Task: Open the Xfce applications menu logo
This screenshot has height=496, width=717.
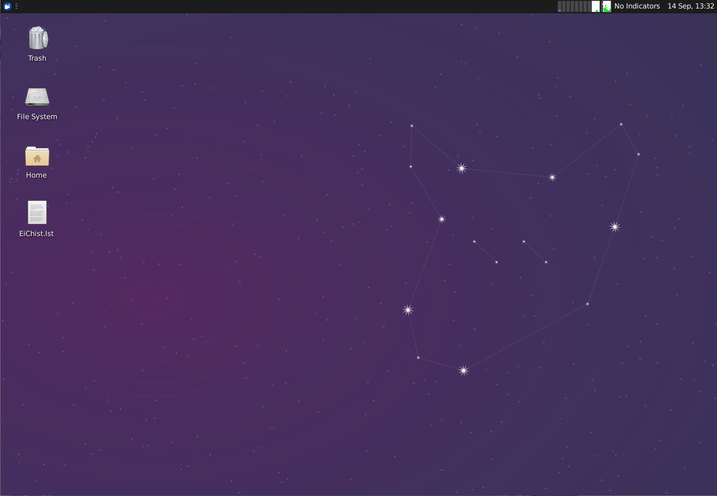Action: [x=7, y=6]
